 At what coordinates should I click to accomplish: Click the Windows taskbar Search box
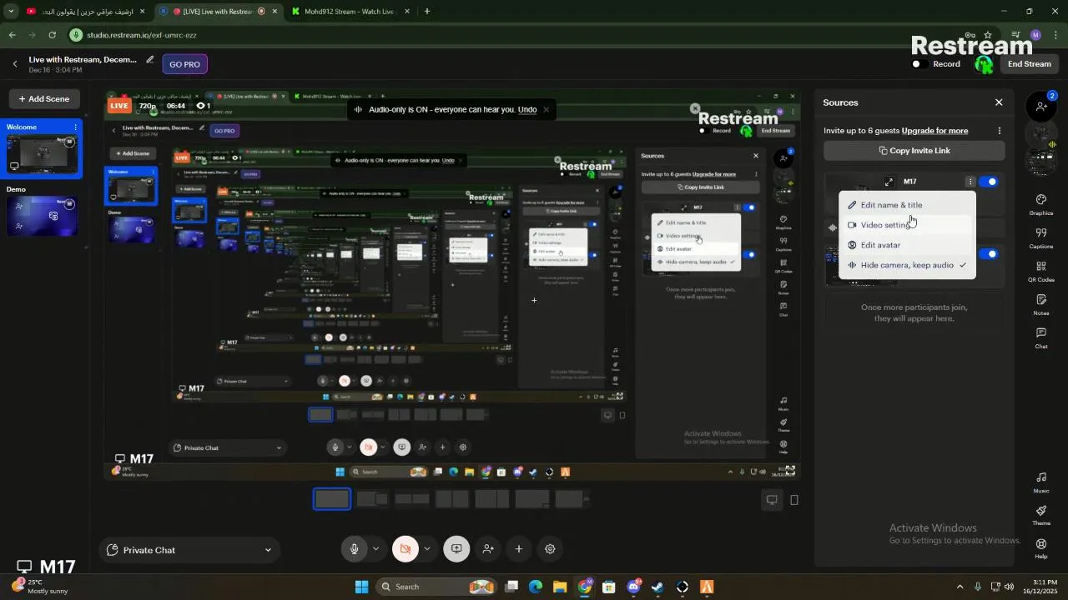pyautogui.click(x=437, y=587)
